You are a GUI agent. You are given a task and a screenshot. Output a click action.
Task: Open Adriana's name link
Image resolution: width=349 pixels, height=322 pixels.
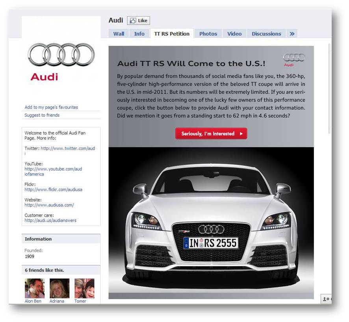coord(57,301)
